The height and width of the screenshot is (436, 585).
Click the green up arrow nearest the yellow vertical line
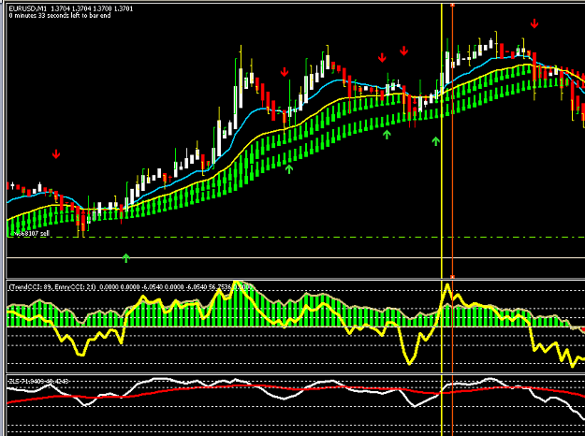(x=436, y=141)
